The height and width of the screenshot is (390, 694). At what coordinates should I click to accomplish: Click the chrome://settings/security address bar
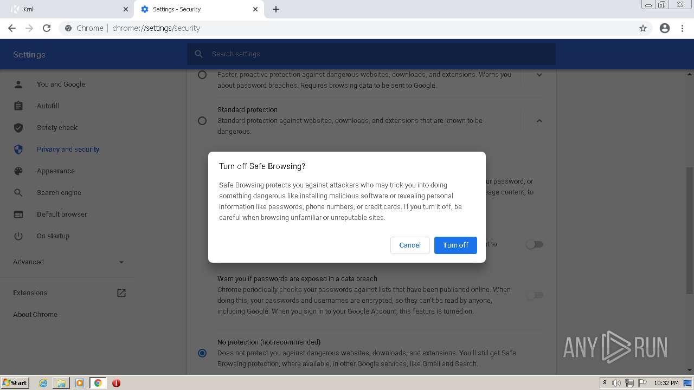click(x=347, y=28)
